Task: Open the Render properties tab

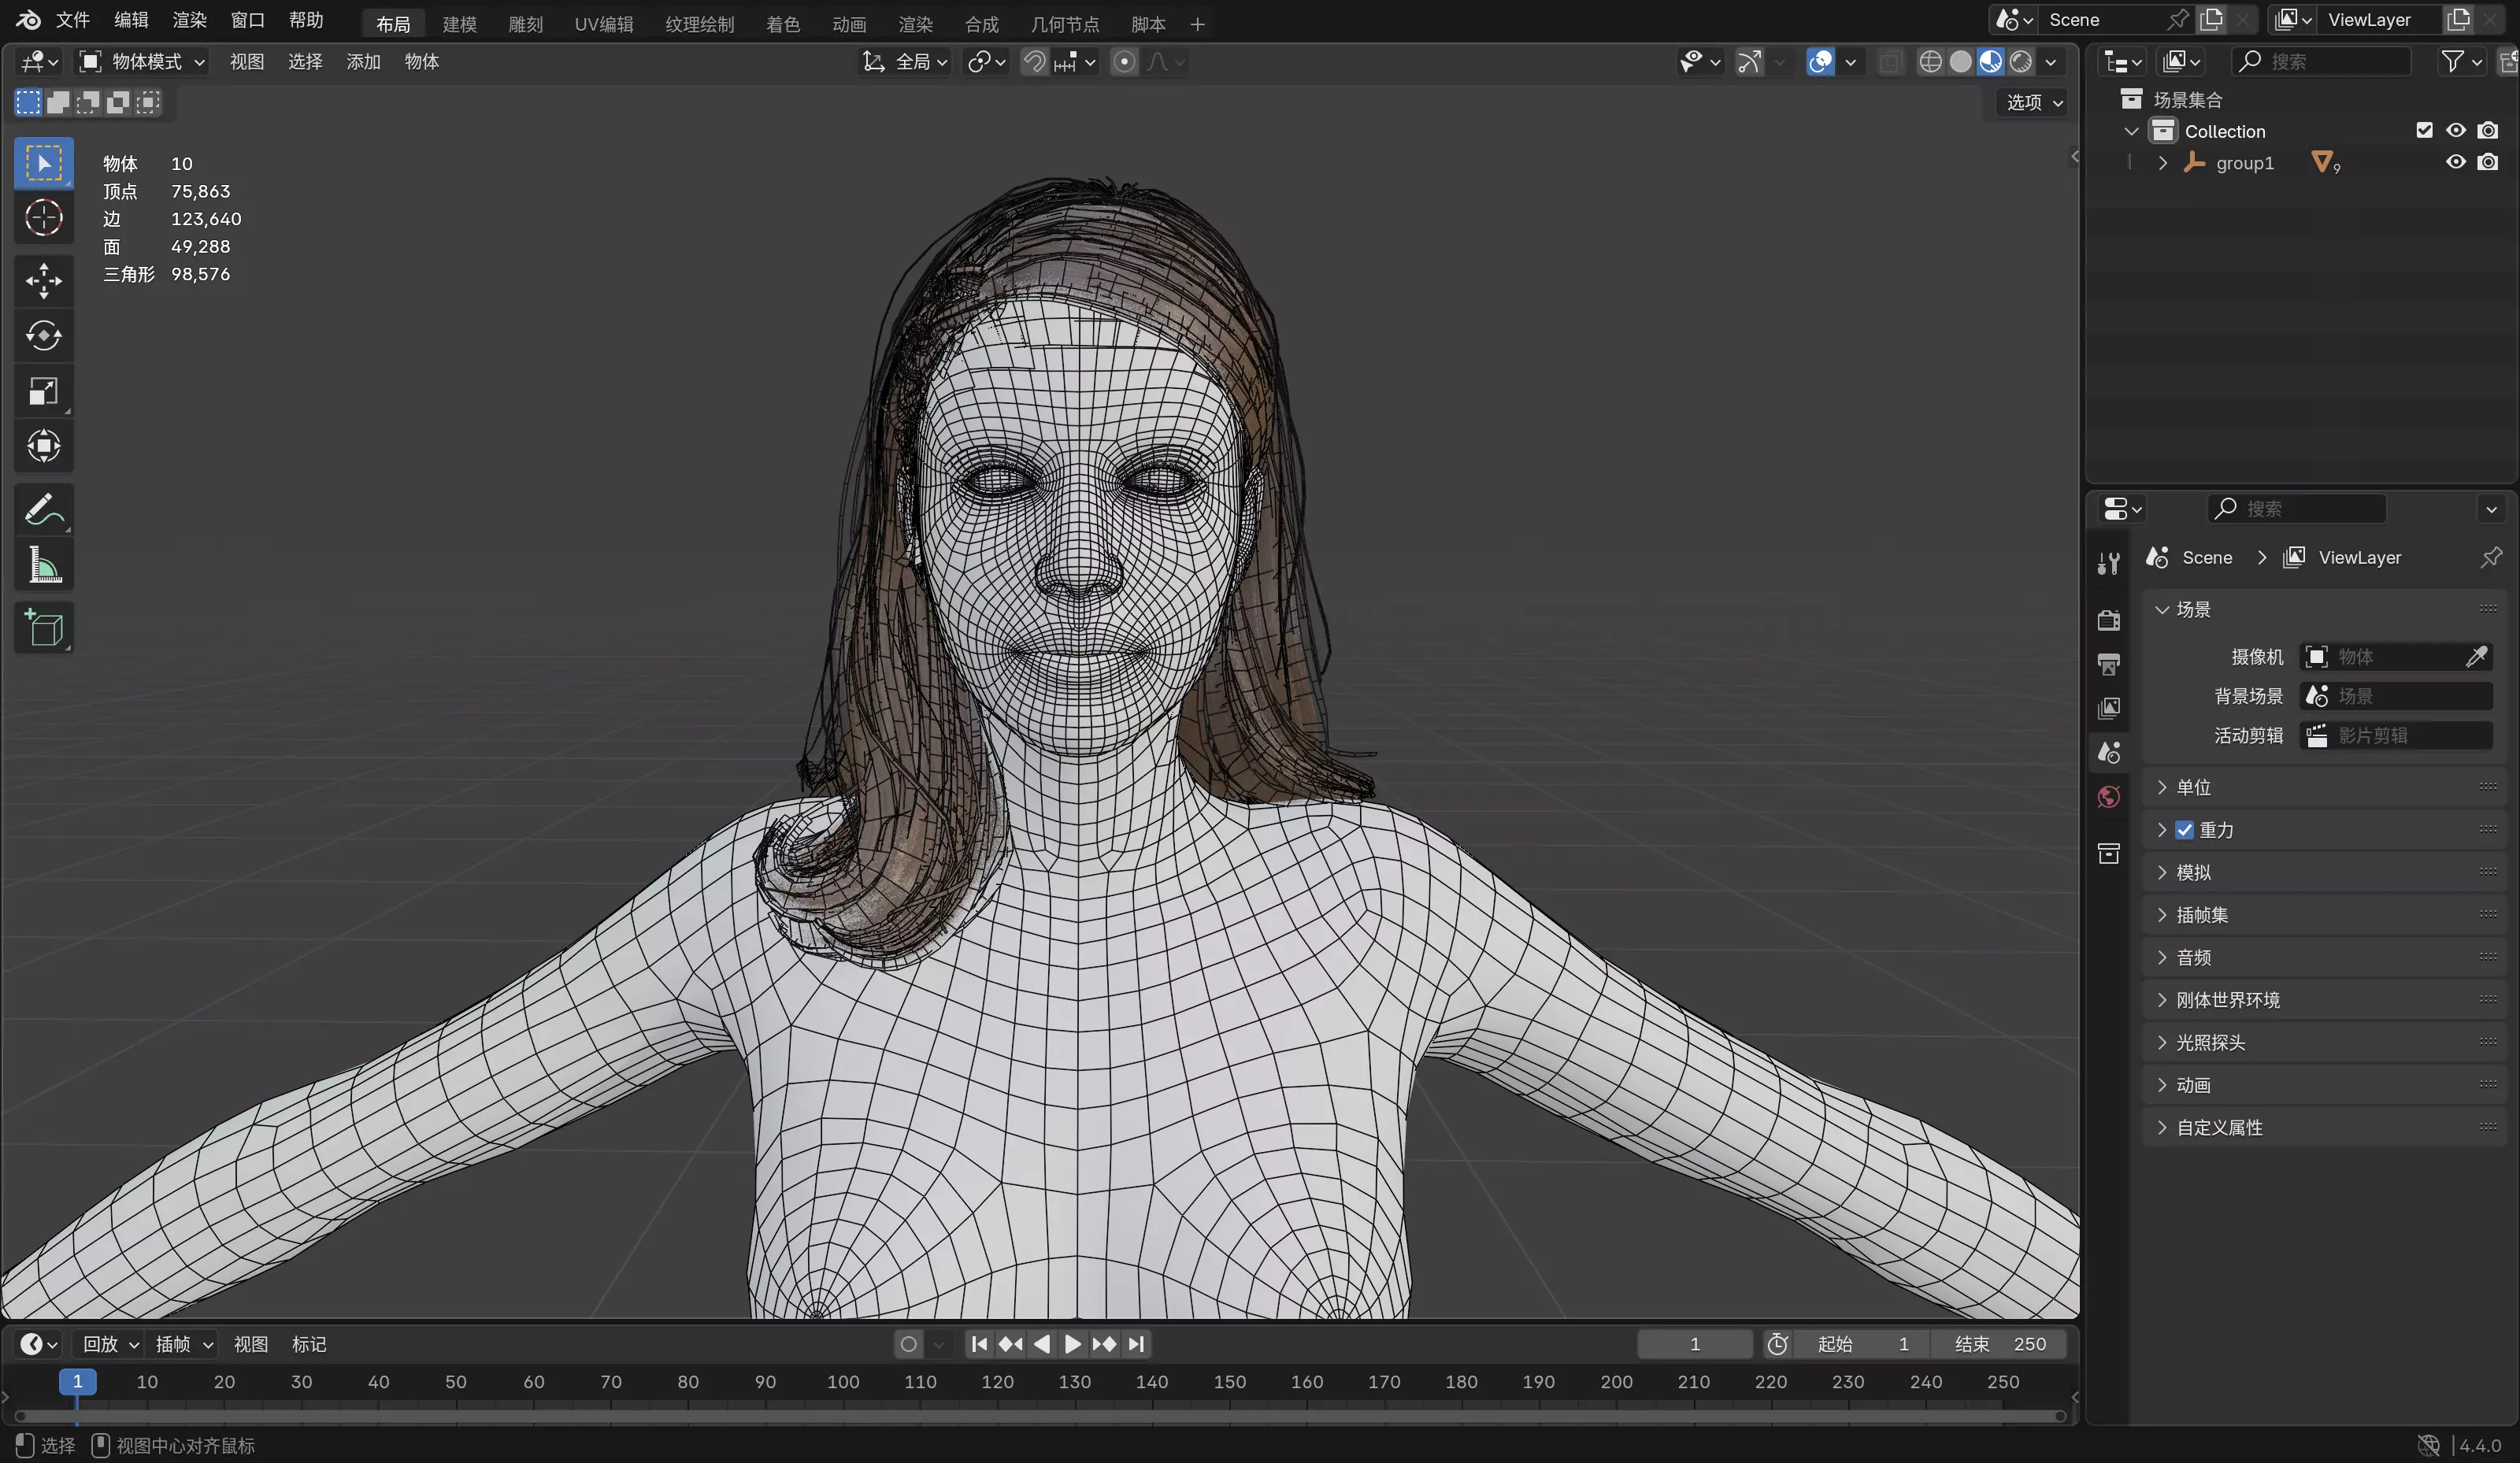Action: tap(2109, 620)
